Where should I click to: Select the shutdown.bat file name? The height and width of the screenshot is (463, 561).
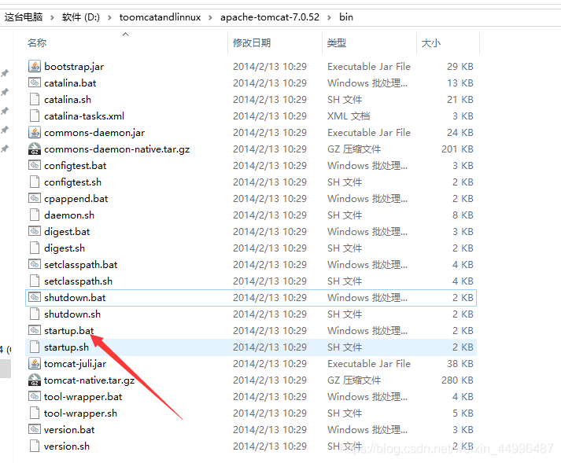click(x=75, y=298)
